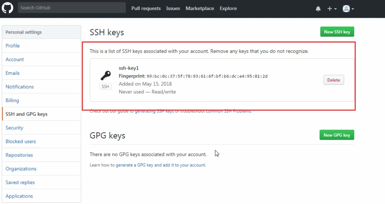Open the notifications bell
The width and height of the screenshot is (385, 204).
[318, 9]
